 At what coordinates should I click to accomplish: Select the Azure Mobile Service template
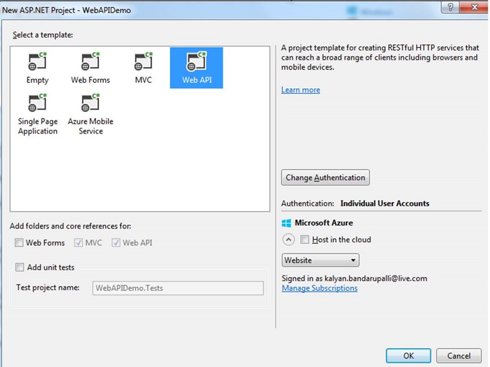(90, 114)
